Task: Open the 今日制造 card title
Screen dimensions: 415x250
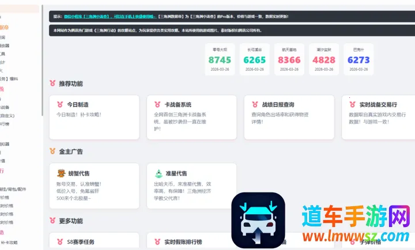Action: pyautogui.click(x=78, y=105)
